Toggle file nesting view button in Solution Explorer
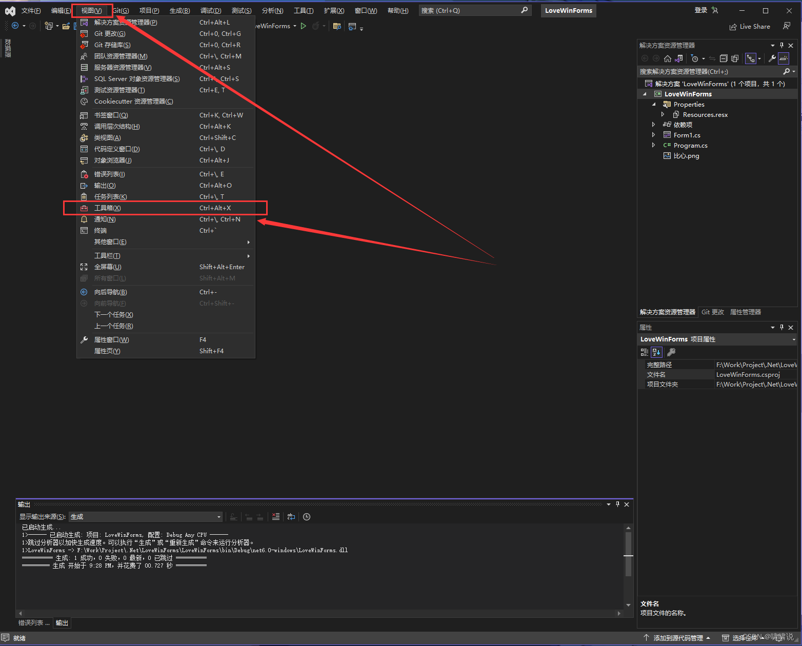Screen dimensions: 802x646 point(751,58)
